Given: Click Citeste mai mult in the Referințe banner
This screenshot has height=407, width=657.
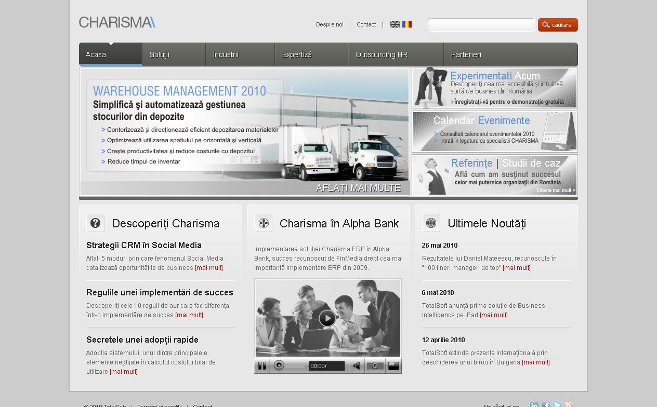Looking at the screenshot, I should pyautogui.click(x=556, y=191).
